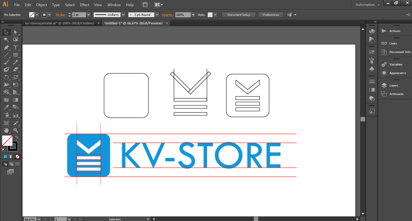Select the Gradient tool
Image resolution: width=412 pixels, height=221 pixels.
(16, 100)
